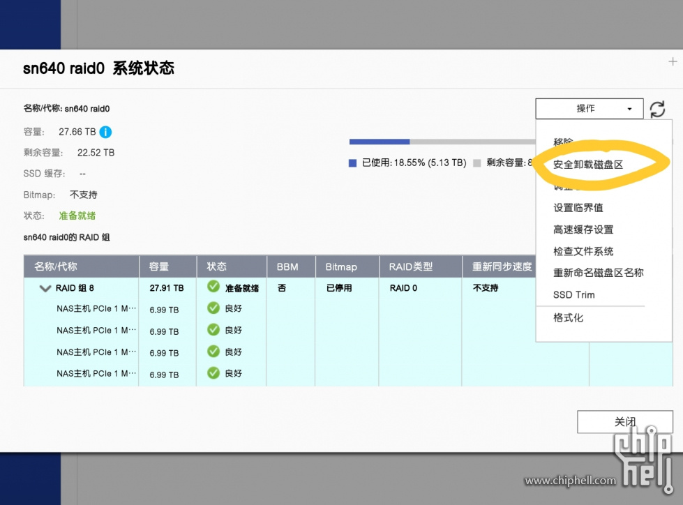Click the 名称/代称: sn640 raid0 label
The image size is (683, 505).
tap(67, 108)
